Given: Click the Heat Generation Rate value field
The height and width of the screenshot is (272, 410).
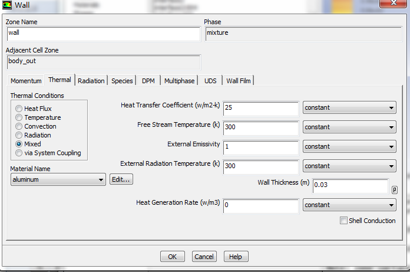Looking at the screenshot, I should (x=261, y=206).
